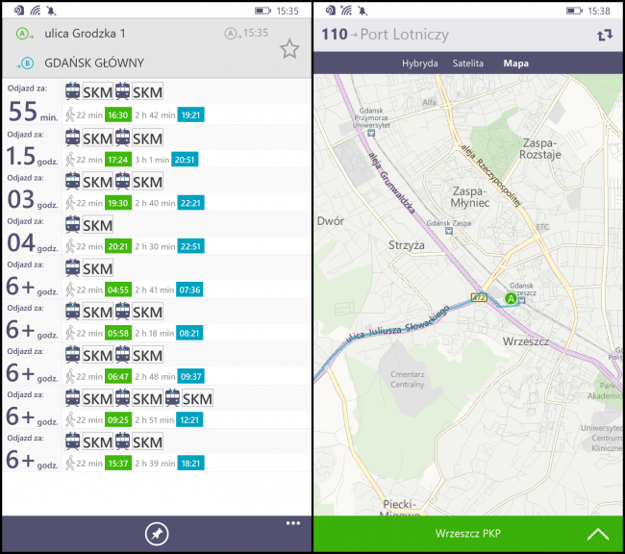Image resolution: width=625 pixels, height=554 pixels.
Task: Tap the Wrzeszcz PKP stop label on the green bar
Action: [x=468, y=533]
